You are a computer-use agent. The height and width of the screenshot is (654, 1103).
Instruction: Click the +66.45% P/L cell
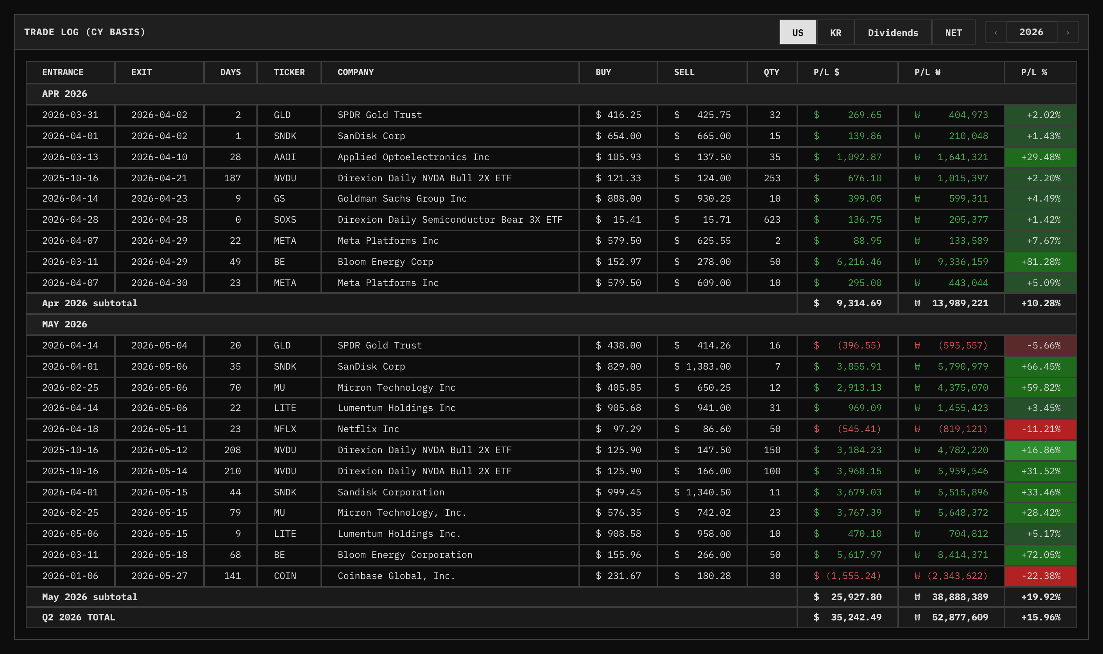(x=1040, y=367)
